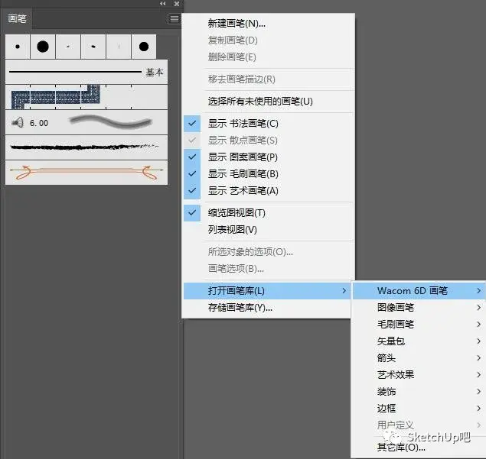The width and height of the screenshot is (486, 459).
Task: Select the second large round brush dot
Action: 43,47
